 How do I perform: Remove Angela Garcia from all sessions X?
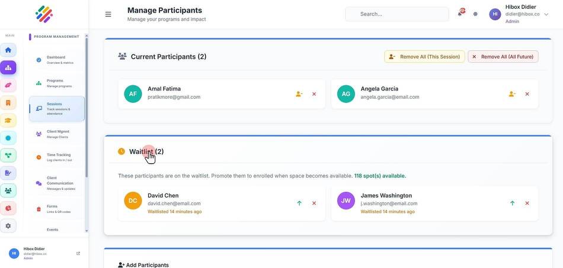[527, 94]
